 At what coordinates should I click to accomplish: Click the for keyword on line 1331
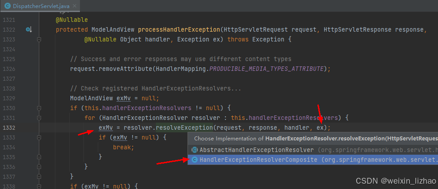click(x=90, y=118)
